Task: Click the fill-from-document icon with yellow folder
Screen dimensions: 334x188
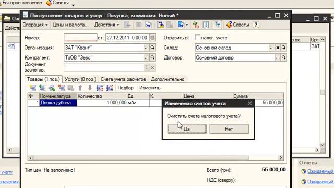Action: pos(160,25)
